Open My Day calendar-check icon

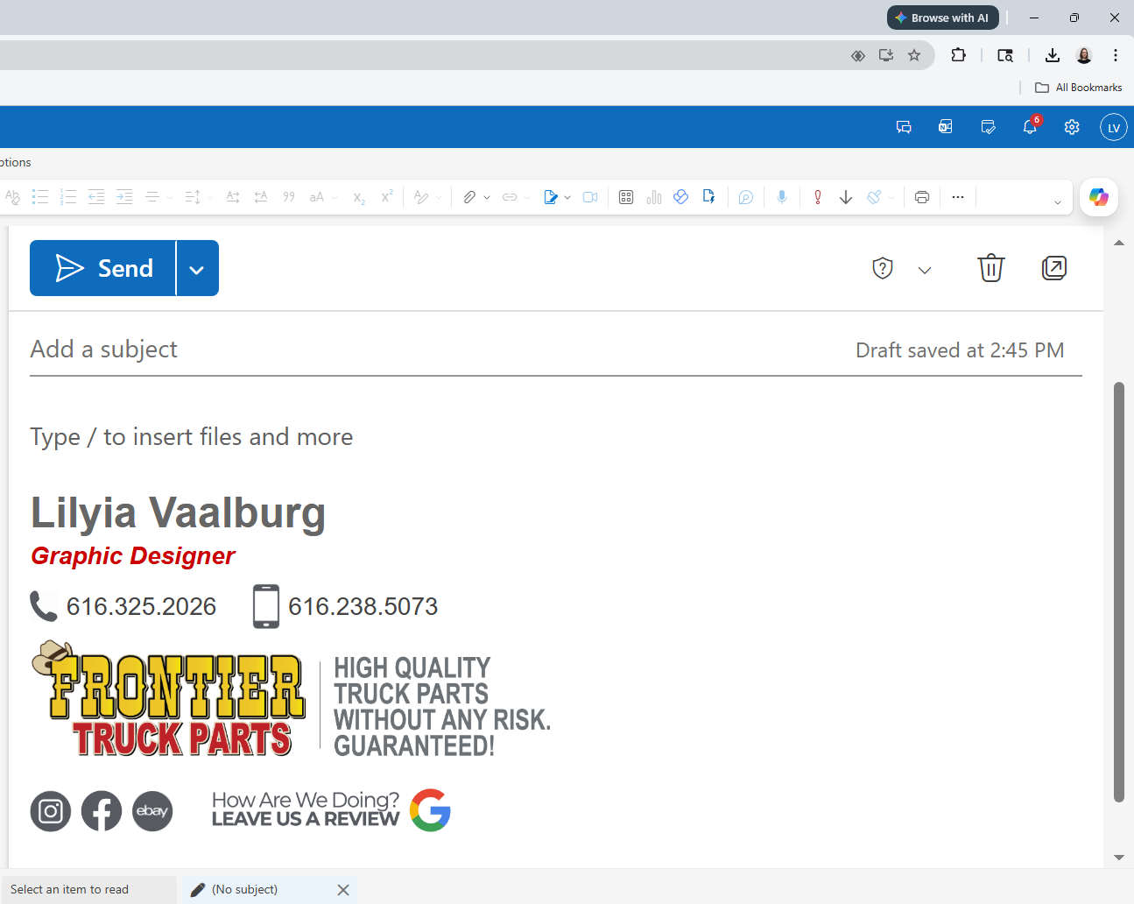tap(988, 127)
